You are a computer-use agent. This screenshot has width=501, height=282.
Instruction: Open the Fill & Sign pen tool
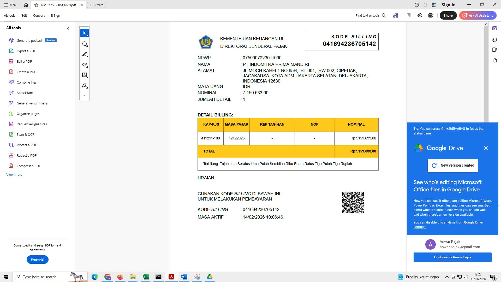pyautogui.click(x=85, y=86)
